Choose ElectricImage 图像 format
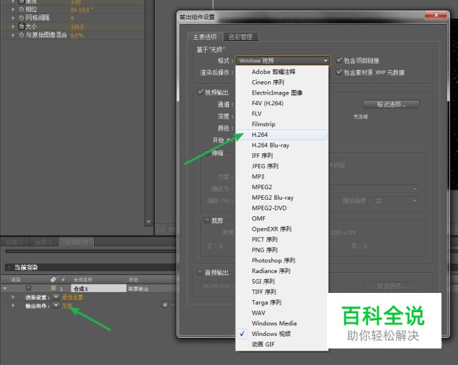This screenshot has width=458, height=365. [282, 93]
